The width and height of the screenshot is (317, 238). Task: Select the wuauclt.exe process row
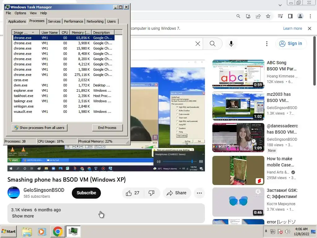(64, 112)
